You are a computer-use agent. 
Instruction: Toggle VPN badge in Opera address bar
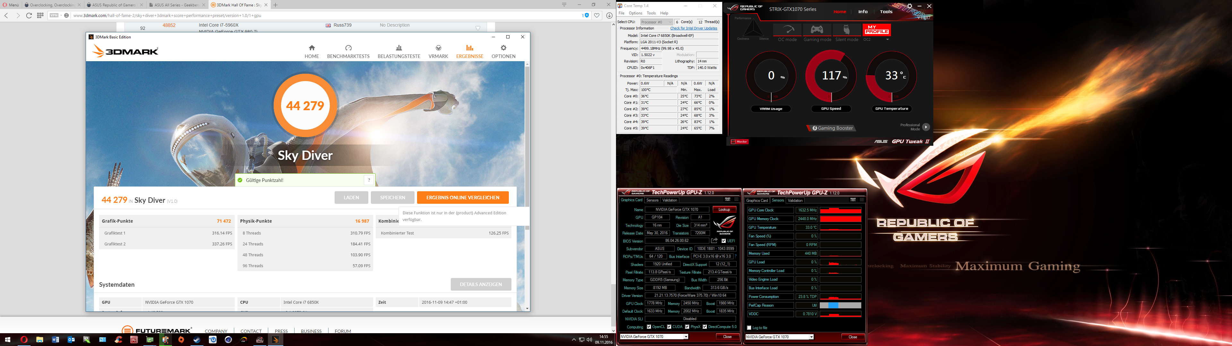click(x=54, y=15)
